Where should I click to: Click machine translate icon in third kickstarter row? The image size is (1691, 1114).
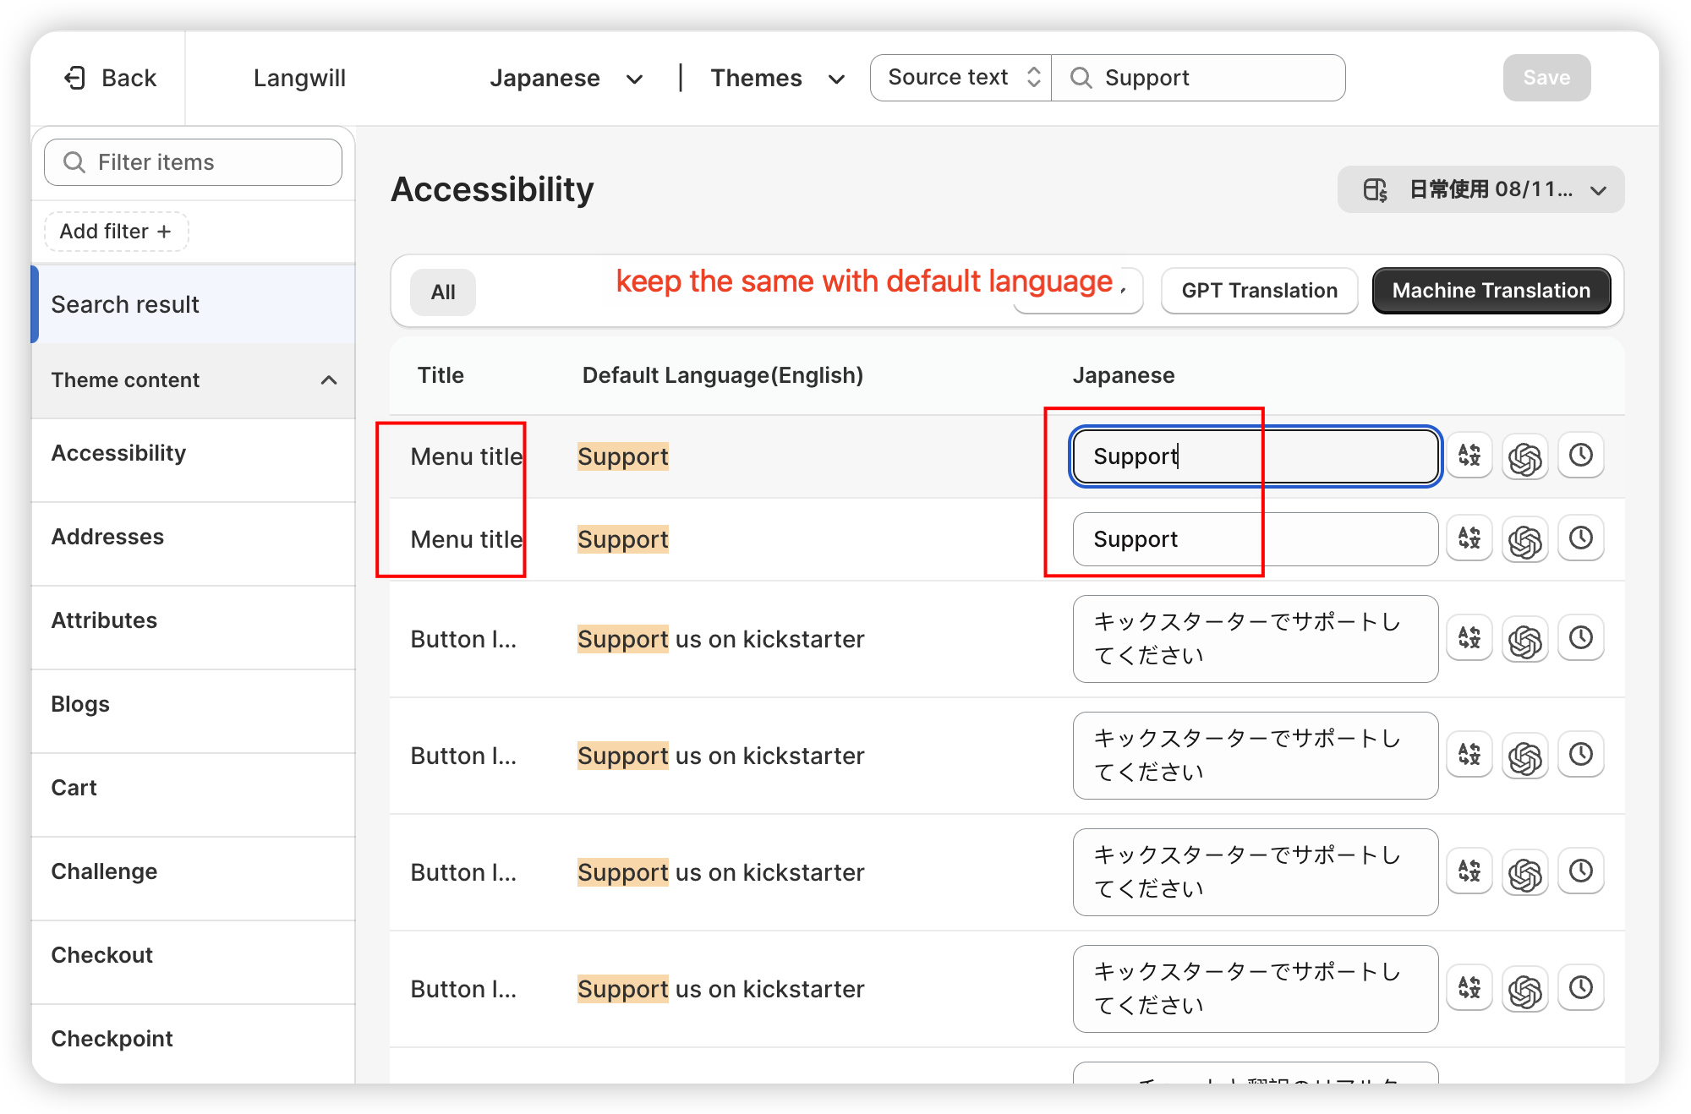pos(1469,871)
